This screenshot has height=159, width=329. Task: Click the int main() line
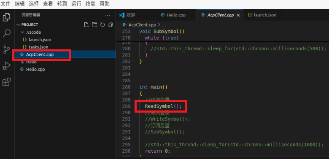tap(154, 87)
